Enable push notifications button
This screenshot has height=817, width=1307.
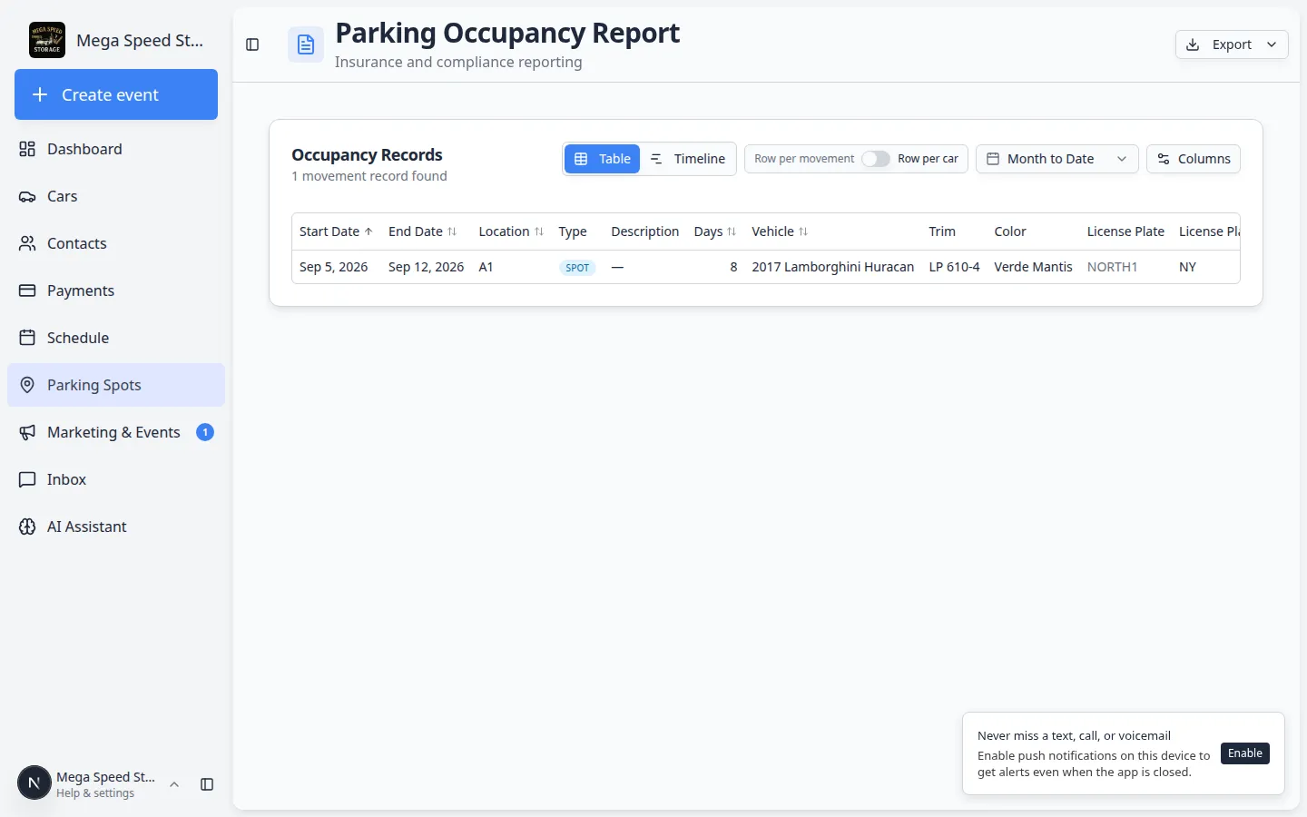[x=1245, y=753]
